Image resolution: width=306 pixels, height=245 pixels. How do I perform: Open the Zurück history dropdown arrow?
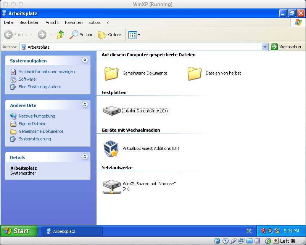pos(31,35)
